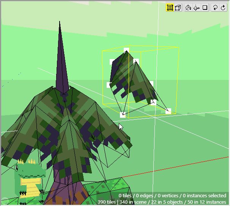Click the move plane arrow icon
The image size is (230, 206).
[x=197, y=8]
